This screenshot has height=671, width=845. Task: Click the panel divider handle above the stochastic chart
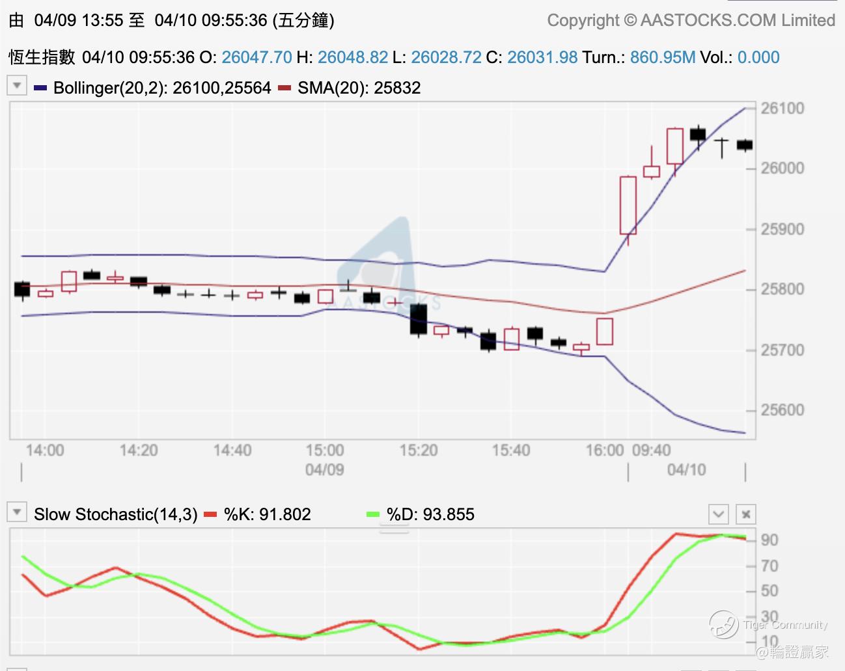pyautogui.click(x=394, y=530)
